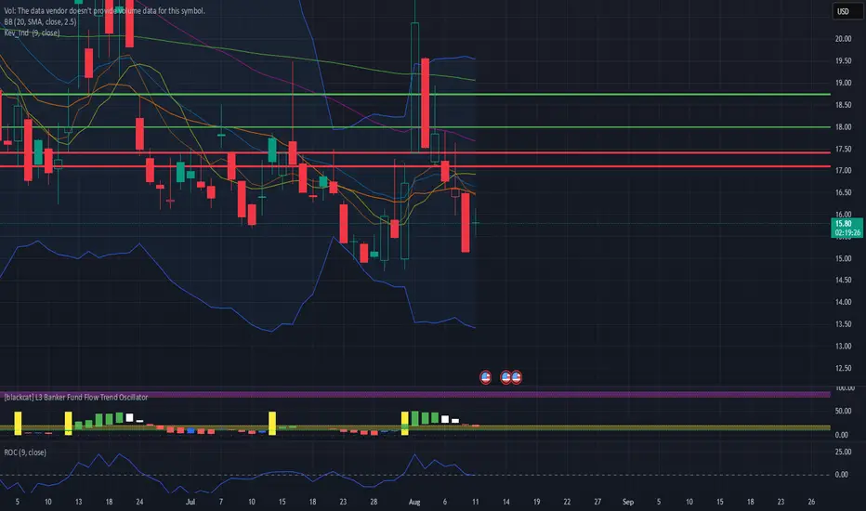The height and width of the screenshot is (511, 866).
Task: Select the Kev_Ind (9, close) indicator legend
Action: [32, 33]
